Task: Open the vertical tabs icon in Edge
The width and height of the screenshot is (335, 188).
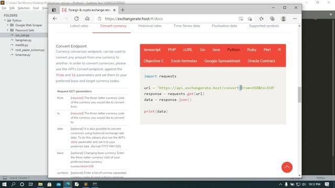Action: click(x=54, y=10)
